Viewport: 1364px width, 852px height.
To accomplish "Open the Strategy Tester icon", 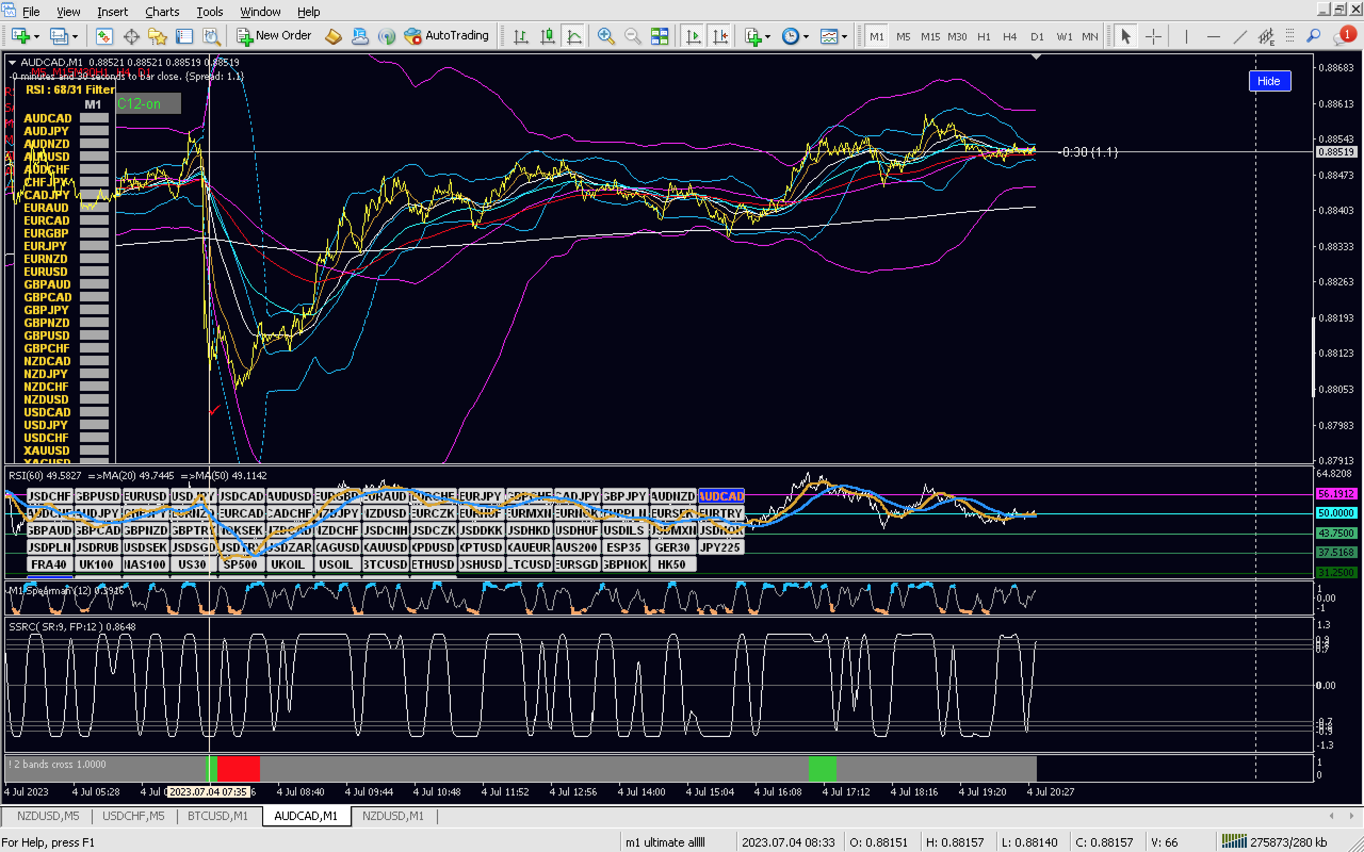I will (212, 37).
